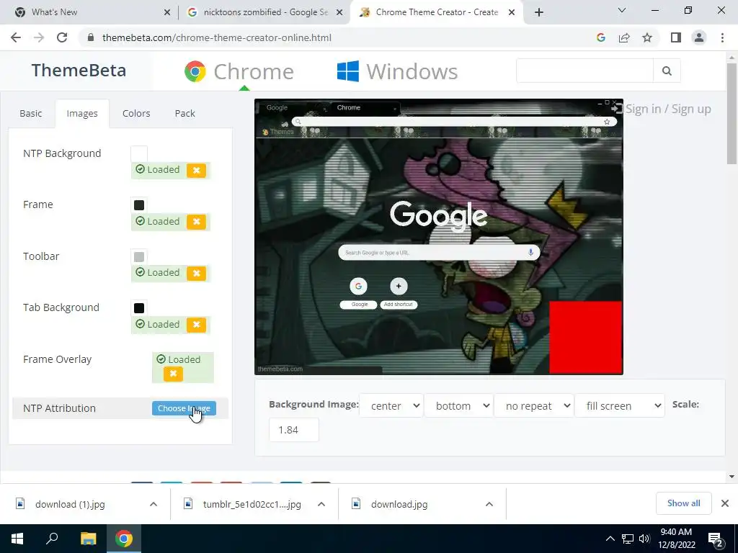
Task: Switch to the Pack tab
Action: (184, 113)
